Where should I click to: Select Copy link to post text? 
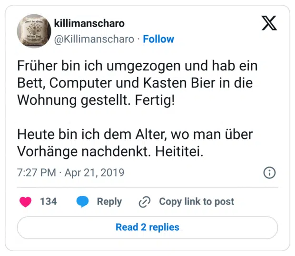(197, 202)
